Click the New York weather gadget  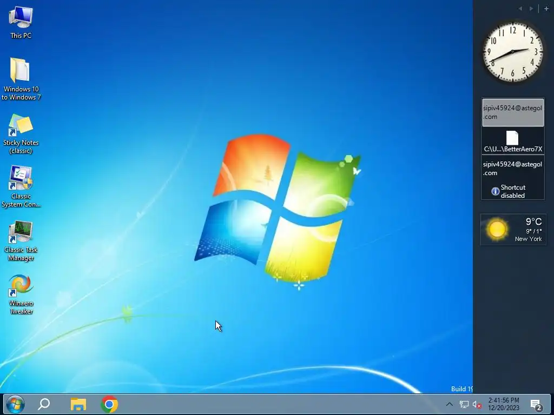click(513, 229)
